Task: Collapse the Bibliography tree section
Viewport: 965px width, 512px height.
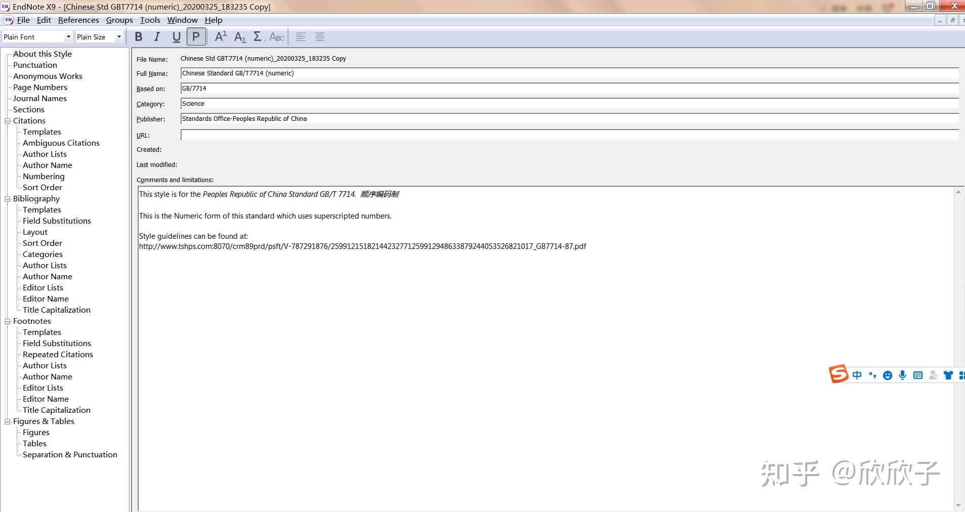Action: click(8, 199)
